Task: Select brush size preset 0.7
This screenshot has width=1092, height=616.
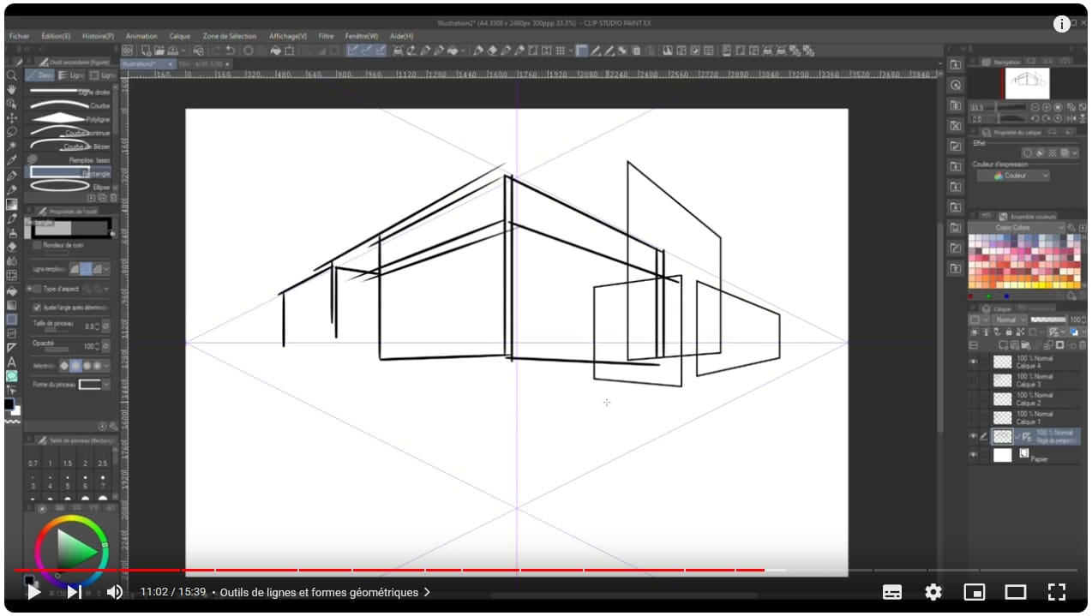Action: click(x=33, y=460)
